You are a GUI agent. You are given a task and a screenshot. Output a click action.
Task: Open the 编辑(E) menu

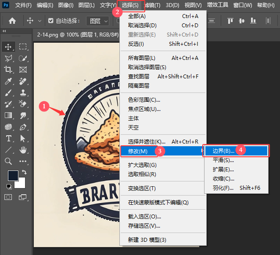(x=45, y=5)
